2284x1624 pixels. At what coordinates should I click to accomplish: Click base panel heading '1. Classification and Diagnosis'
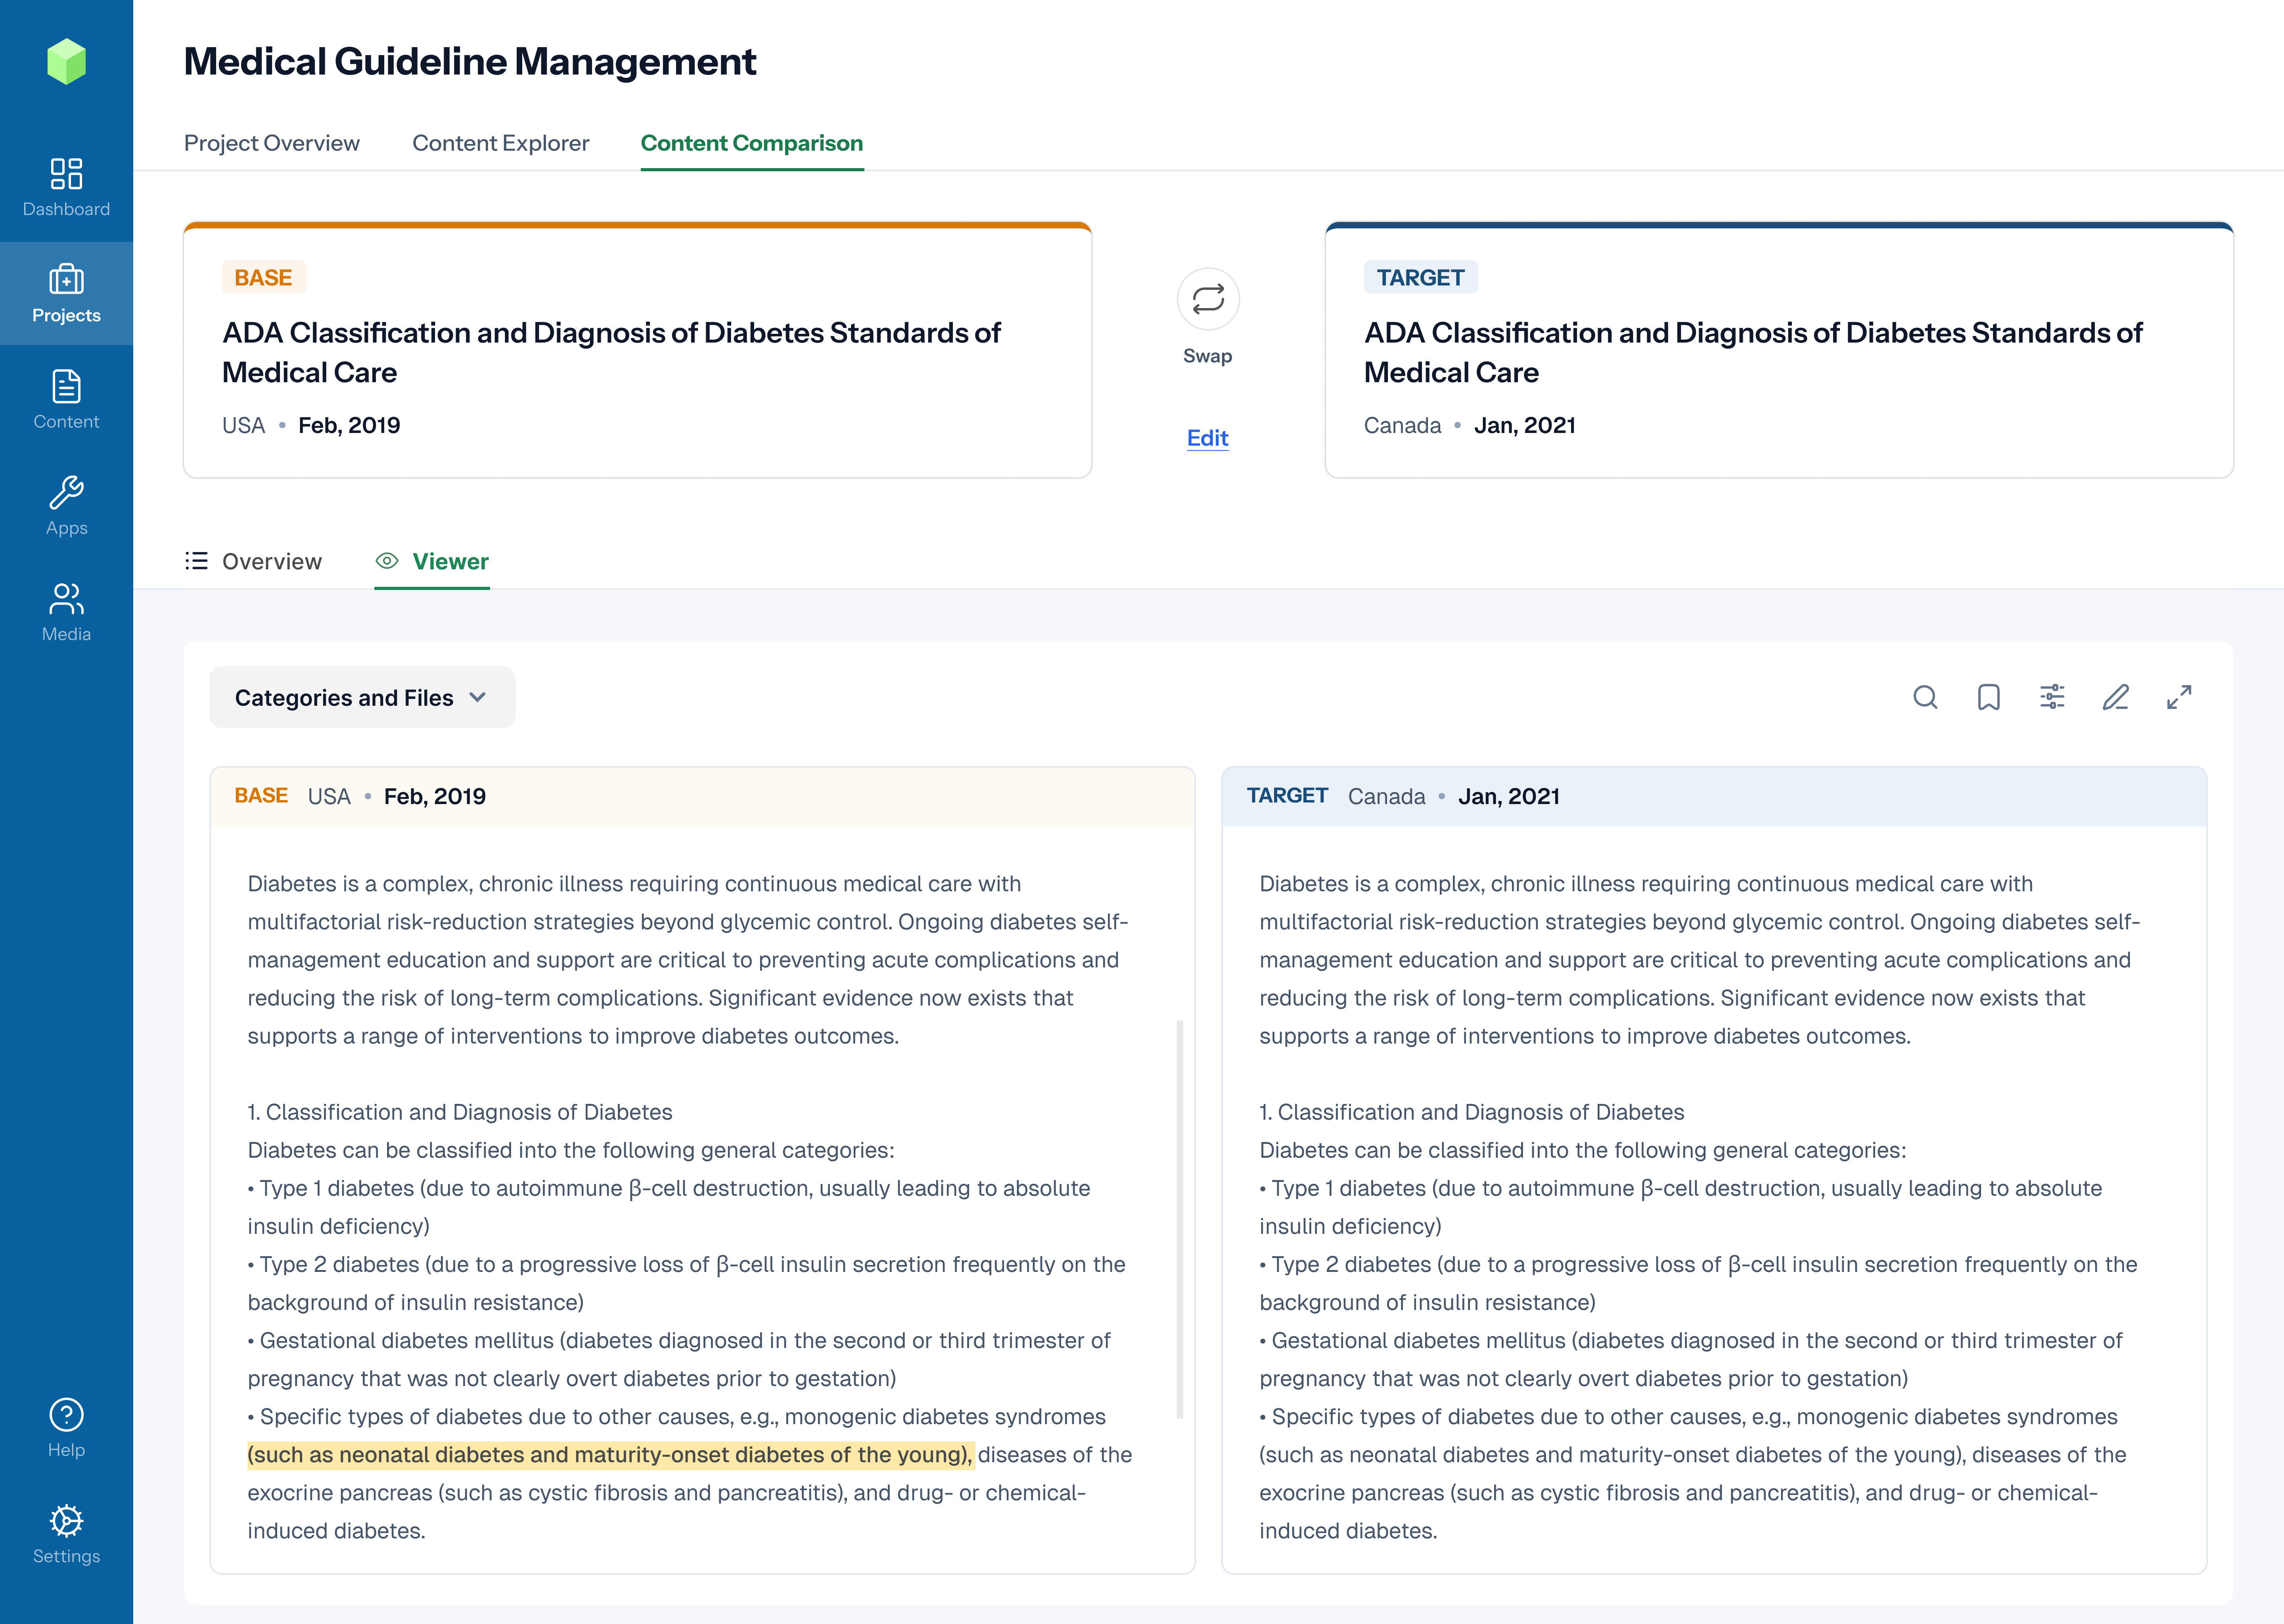point(460,1112)
